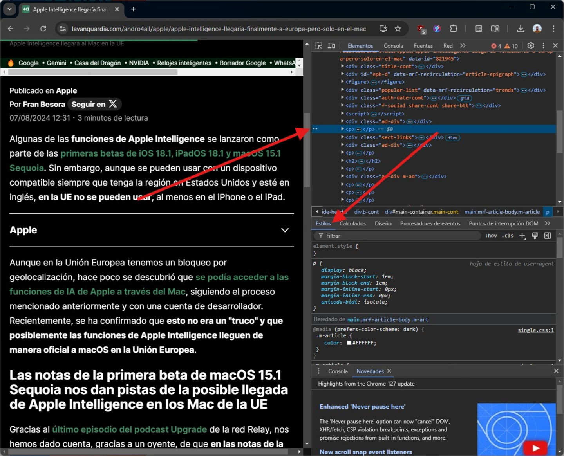Expand the figure element node

tap(342, 82)
